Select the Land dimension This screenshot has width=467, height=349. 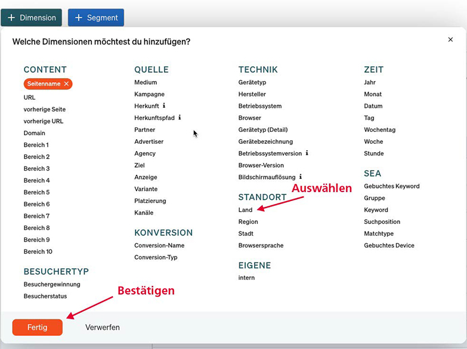point(245,210)
